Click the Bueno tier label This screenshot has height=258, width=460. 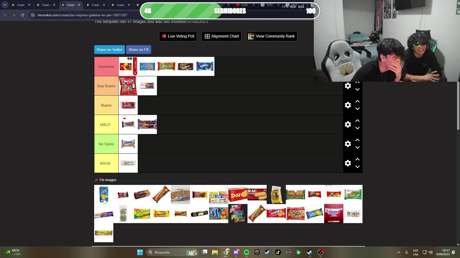pos(106,105)
